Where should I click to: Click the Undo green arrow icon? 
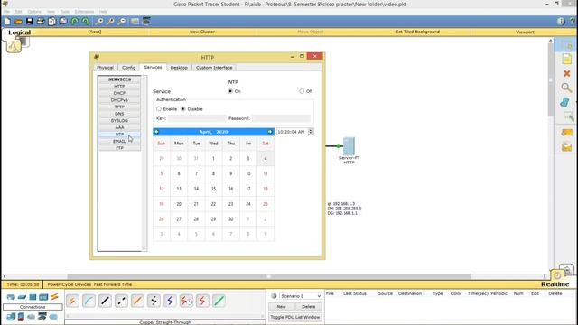74,22
